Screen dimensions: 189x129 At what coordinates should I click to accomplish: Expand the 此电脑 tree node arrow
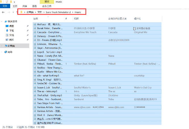(x=2, y=46)
